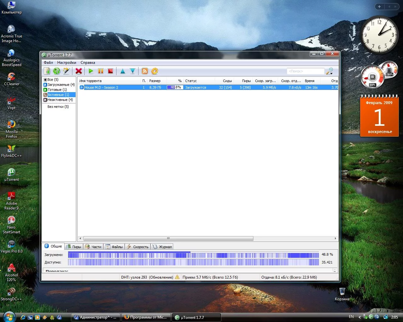Open the Файл menu
Image resolution: width=403 pixels, height=322 pixels.
click(48, 63)
